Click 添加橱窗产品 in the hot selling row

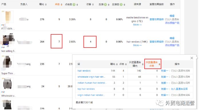(x=172, y=45)
